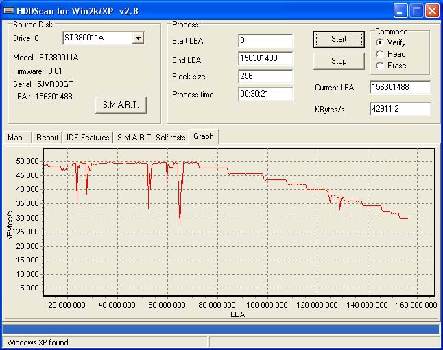Click the 'Firmware : 8.01' text

click(38, 71)
